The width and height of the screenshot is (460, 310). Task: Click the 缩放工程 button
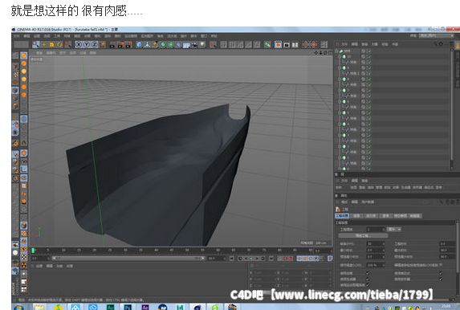coord(363,236)
